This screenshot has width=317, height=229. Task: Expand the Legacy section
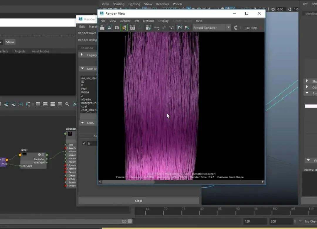[x=82, y=55]
